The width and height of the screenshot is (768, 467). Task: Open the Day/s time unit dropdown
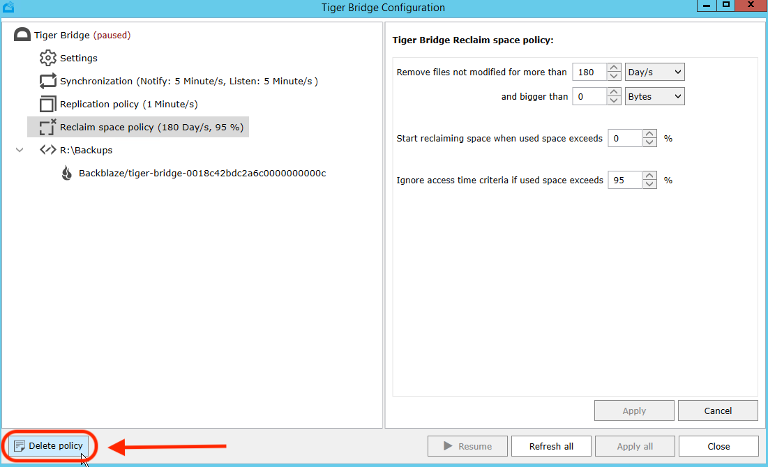coord(655,72)
